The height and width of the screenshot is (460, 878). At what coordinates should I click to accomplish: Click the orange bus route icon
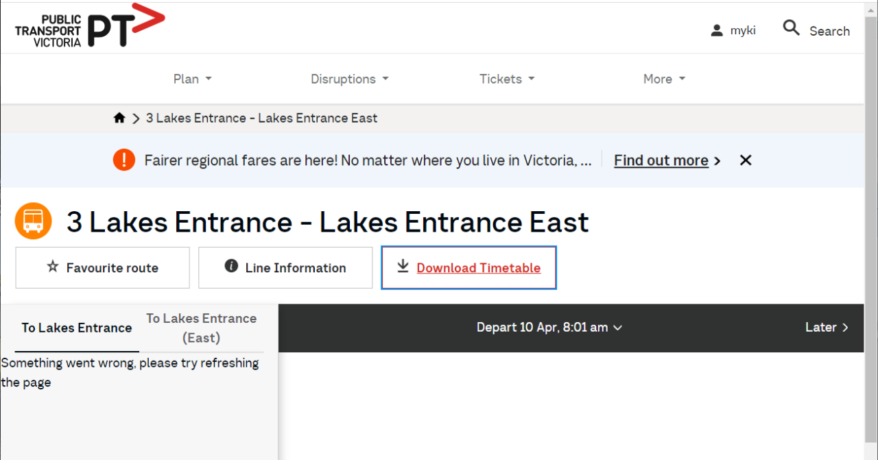(34, 221)
